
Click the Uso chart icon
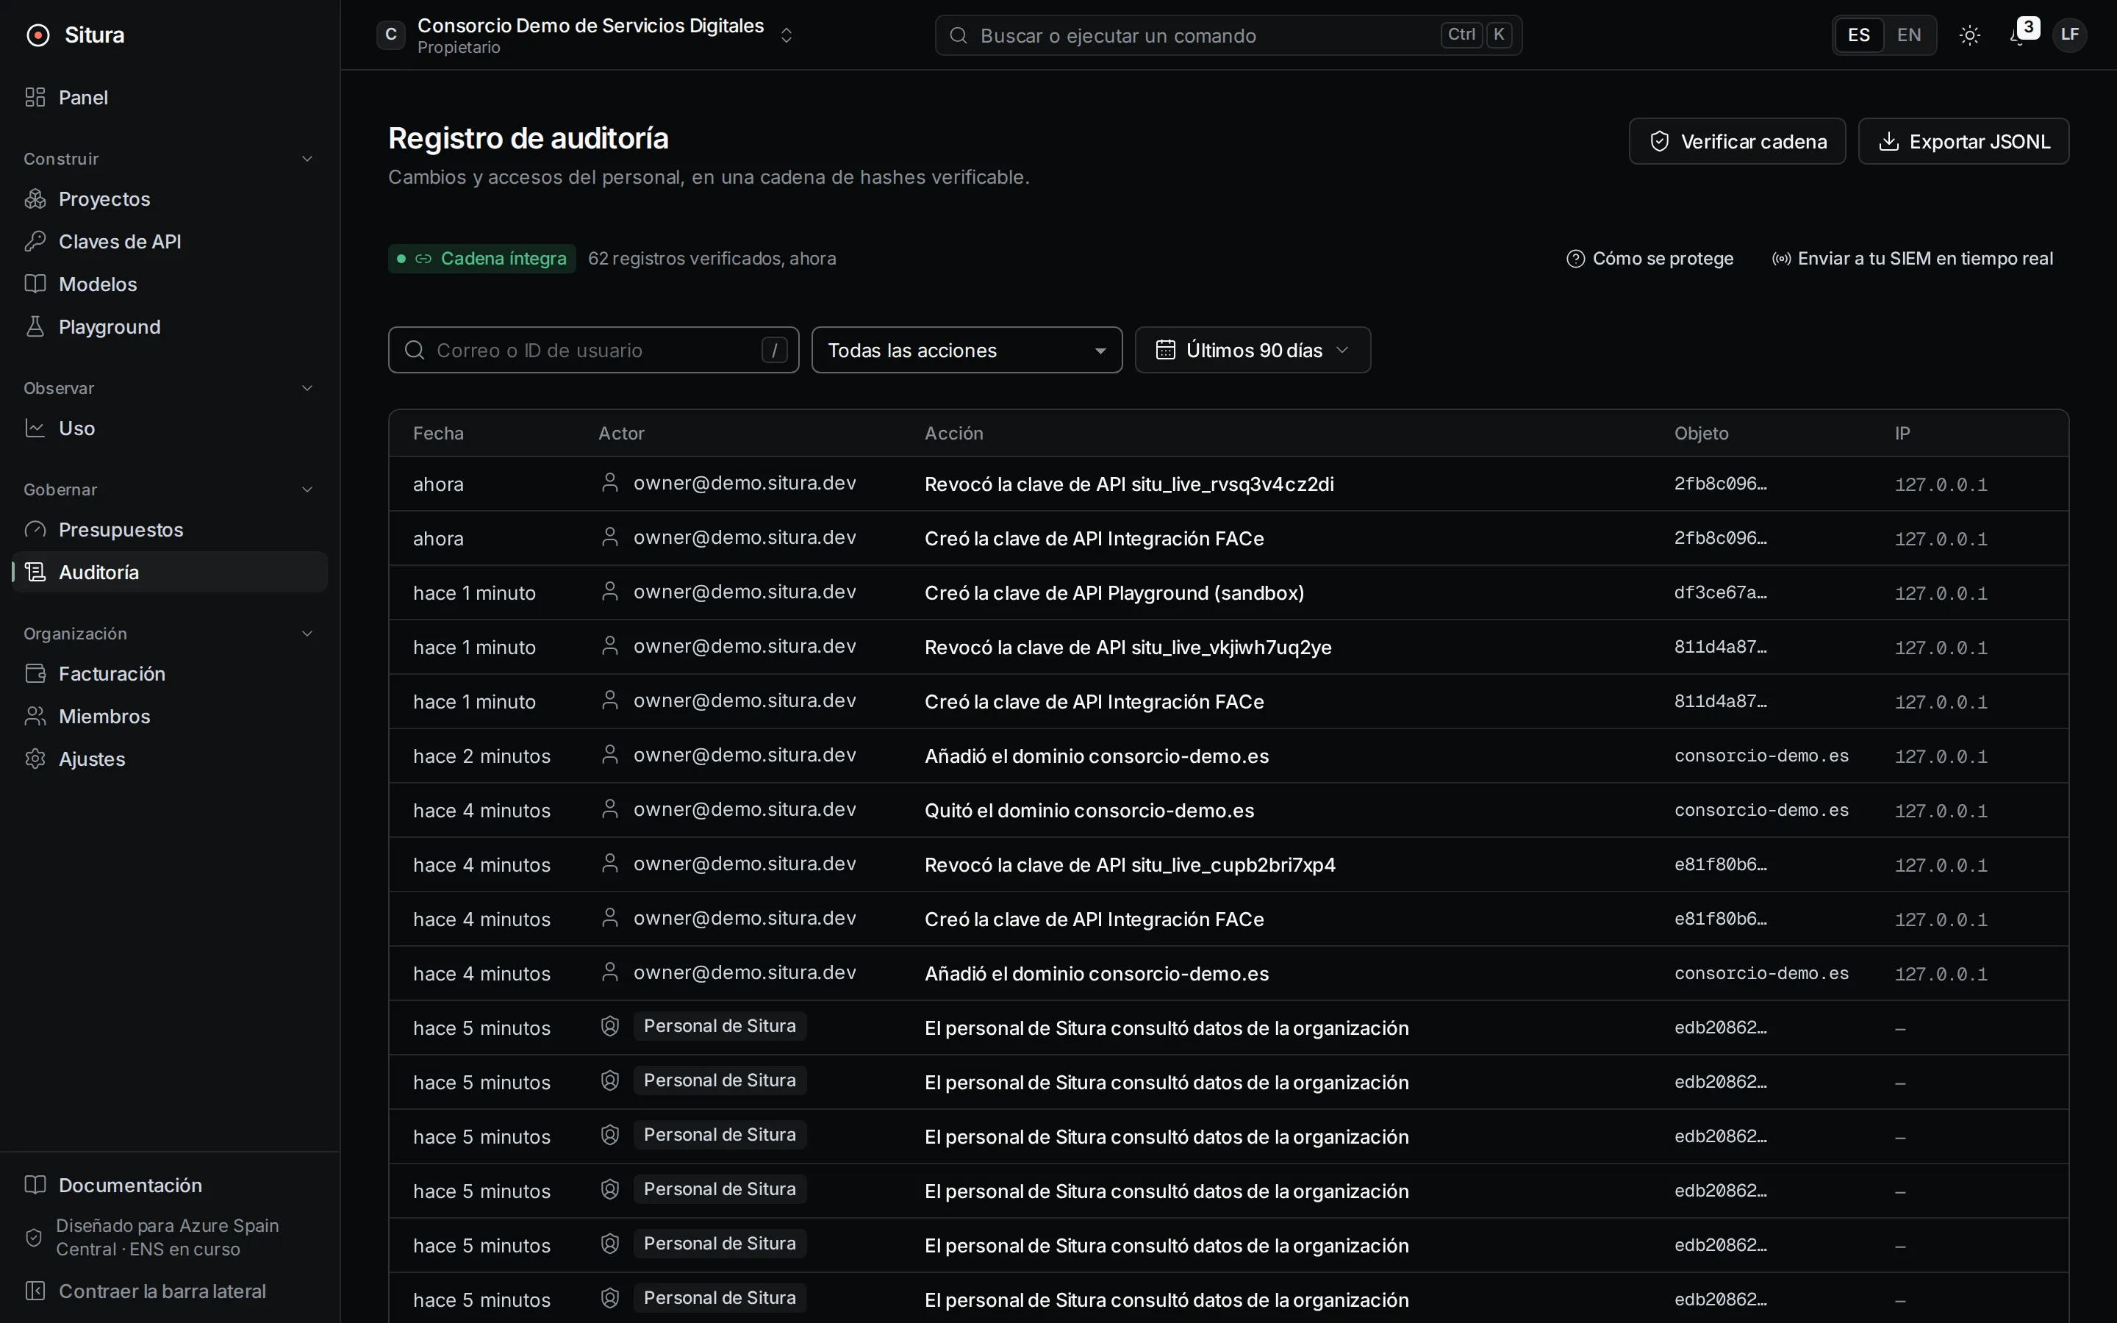click(35, 428)
